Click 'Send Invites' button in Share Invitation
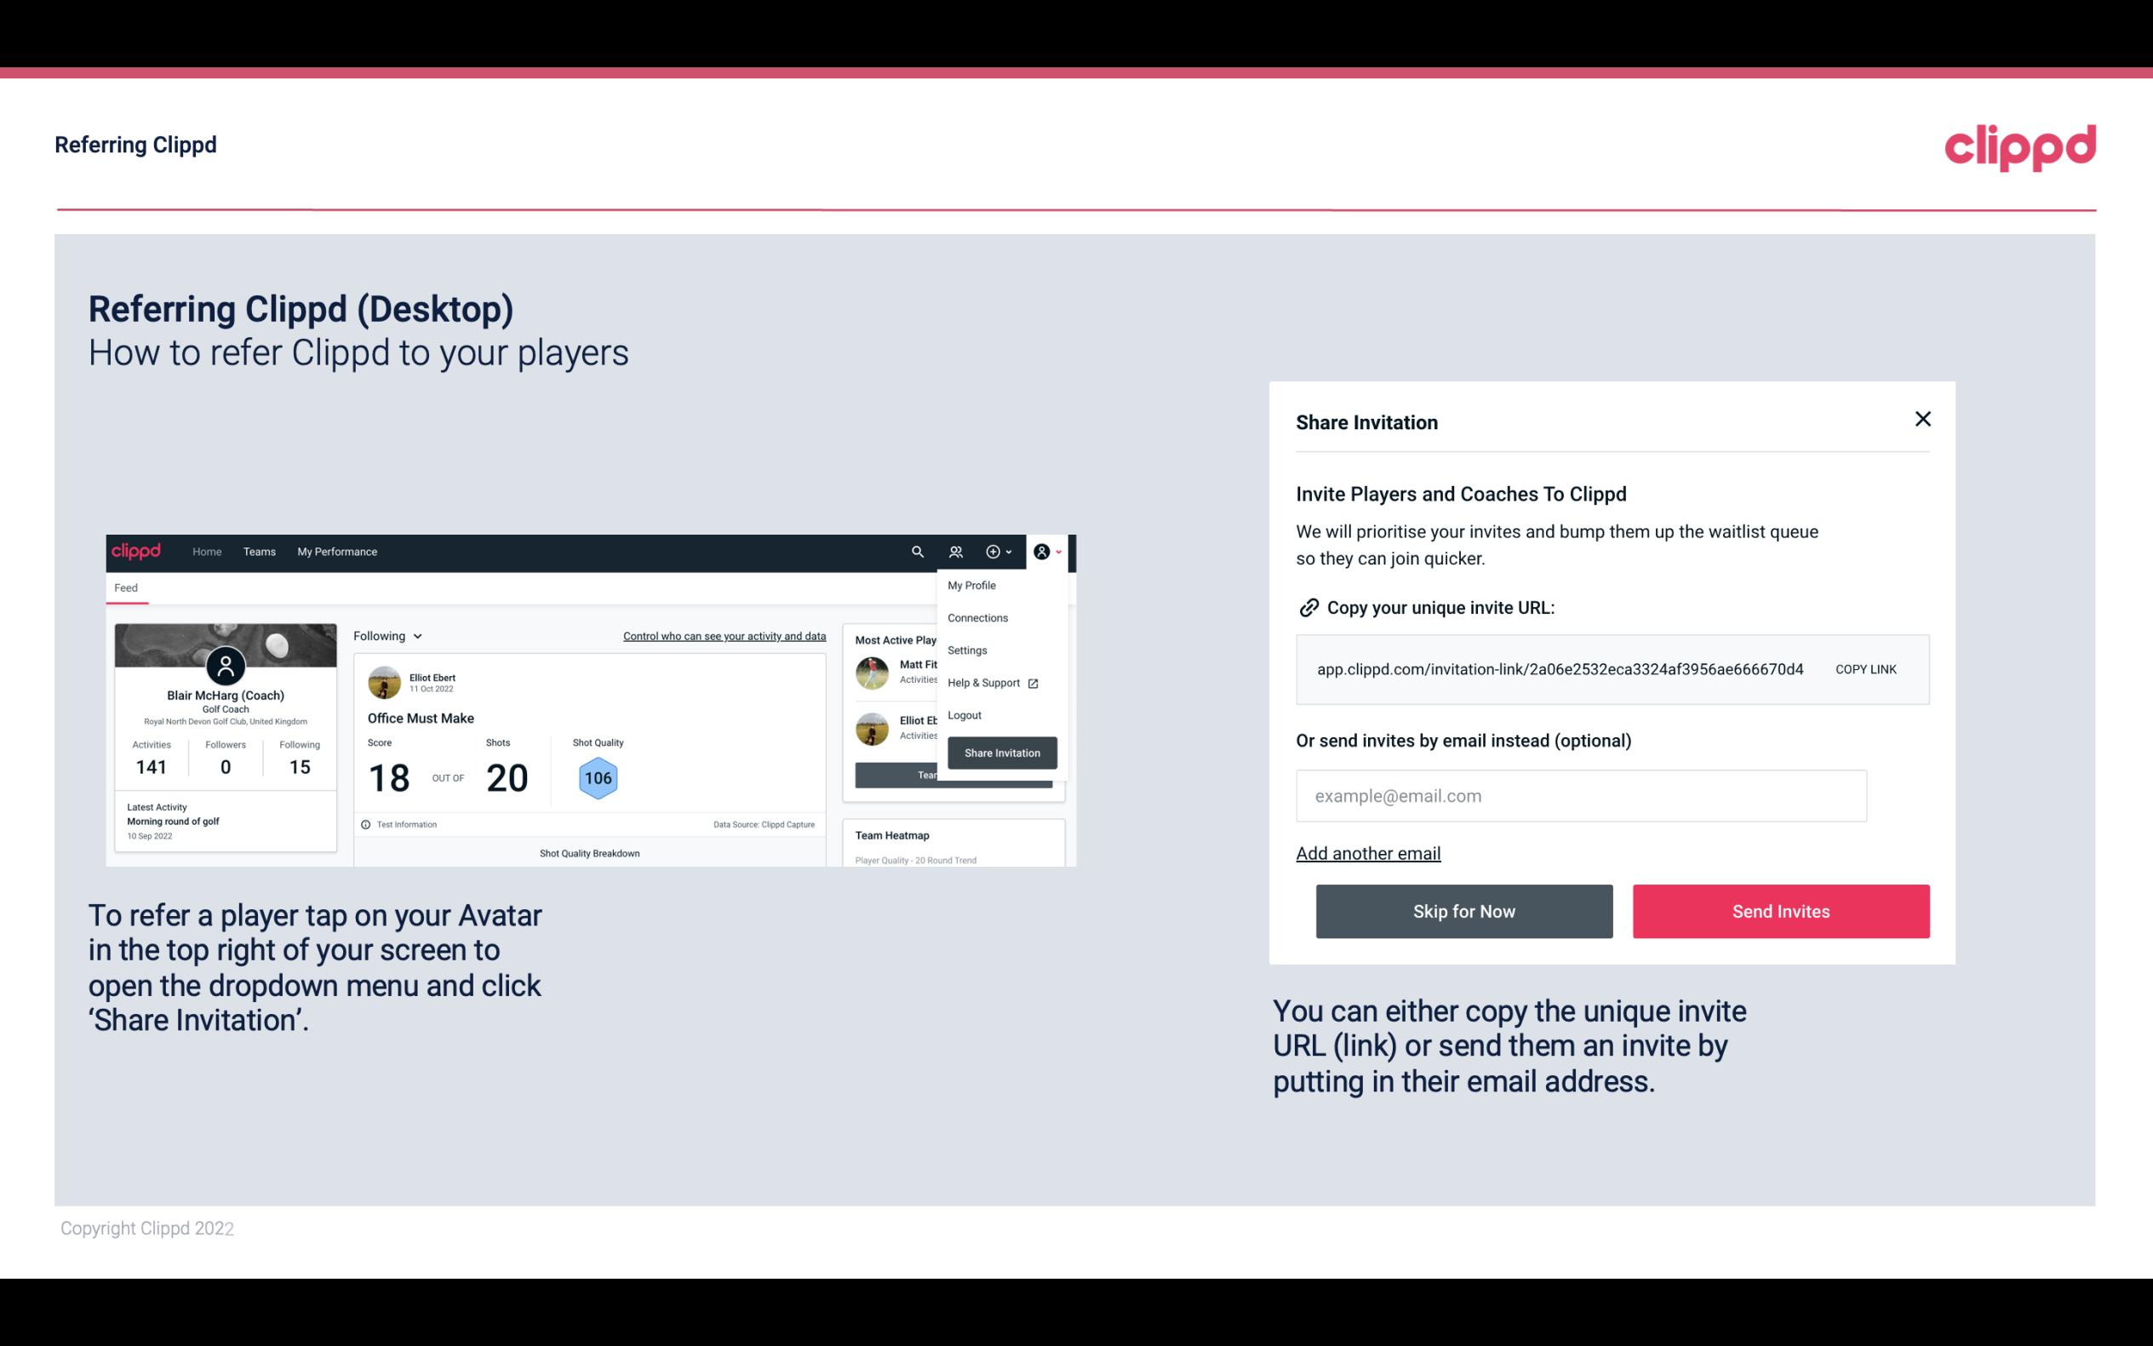The width and height of the screenshot is (2153, 1346). (1779, 910)
